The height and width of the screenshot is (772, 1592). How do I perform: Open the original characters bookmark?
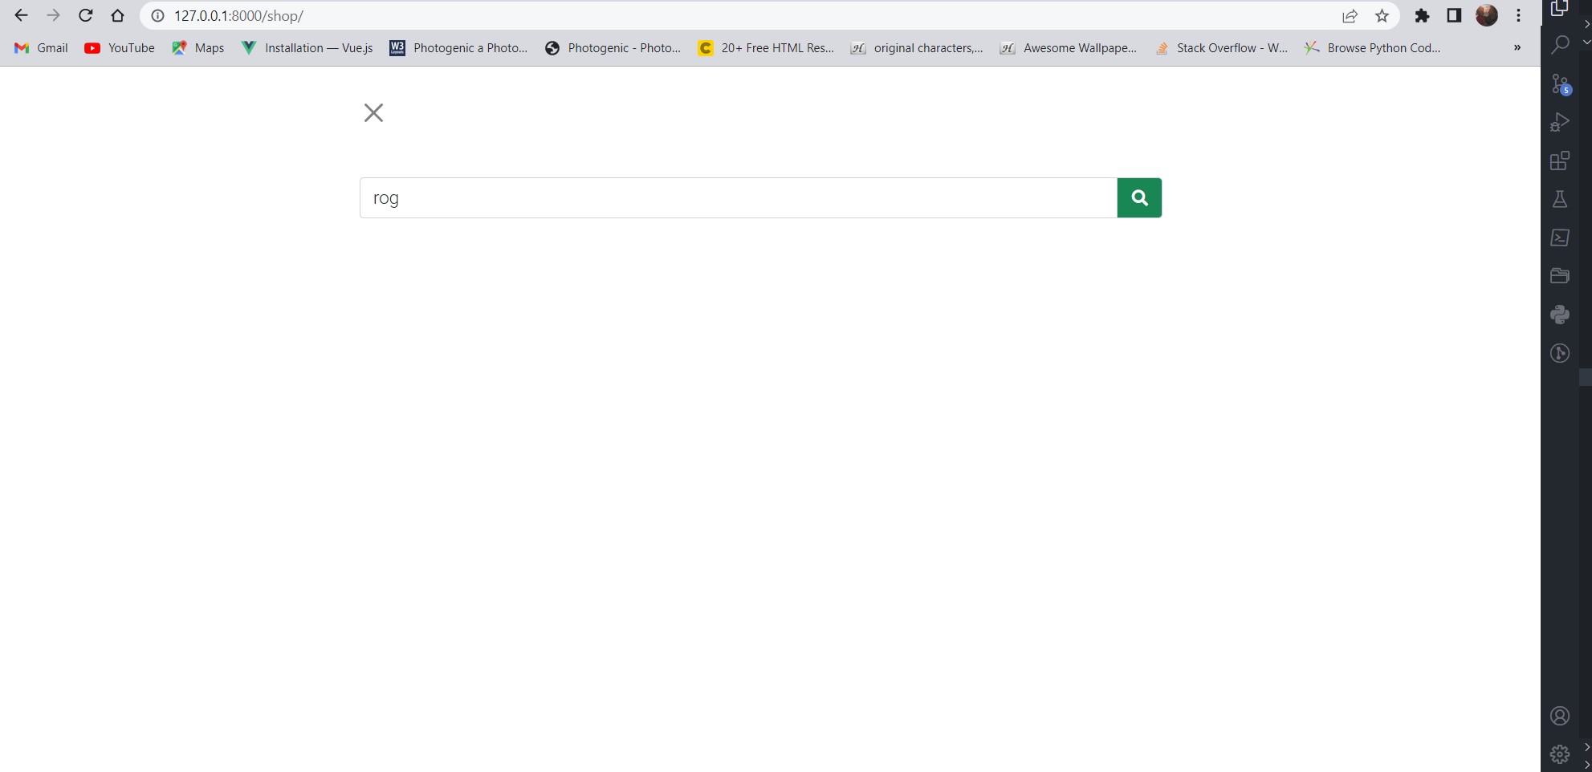click(917, 48)
